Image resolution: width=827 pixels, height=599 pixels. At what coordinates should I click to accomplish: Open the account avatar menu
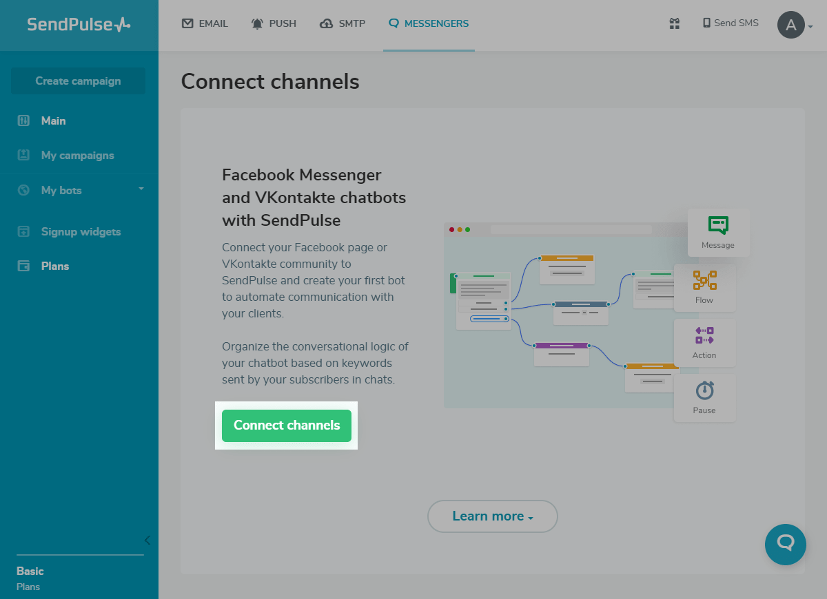pos(791,25)
